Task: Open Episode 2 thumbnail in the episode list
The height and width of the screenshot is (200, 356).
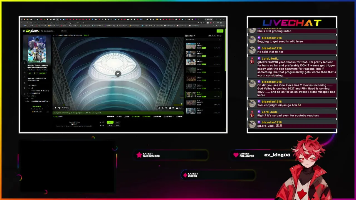Action: tap(191, 54)
